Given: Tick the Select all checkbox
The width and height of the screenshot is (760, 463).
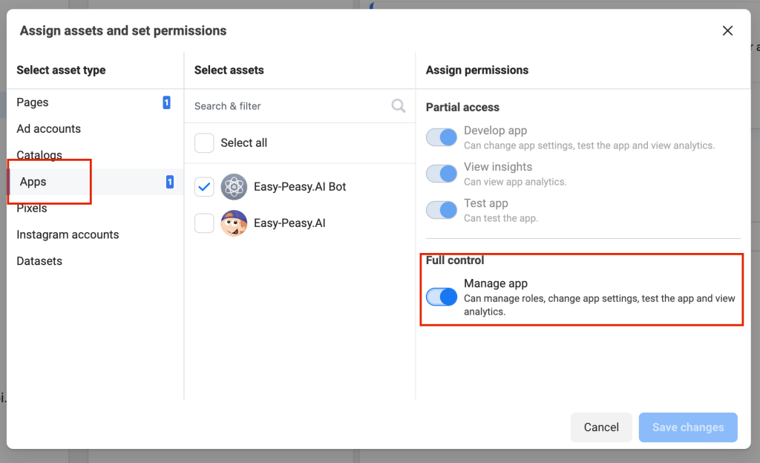Looking at the screenshot, I should pyautogui.click(x=204, y=143).
